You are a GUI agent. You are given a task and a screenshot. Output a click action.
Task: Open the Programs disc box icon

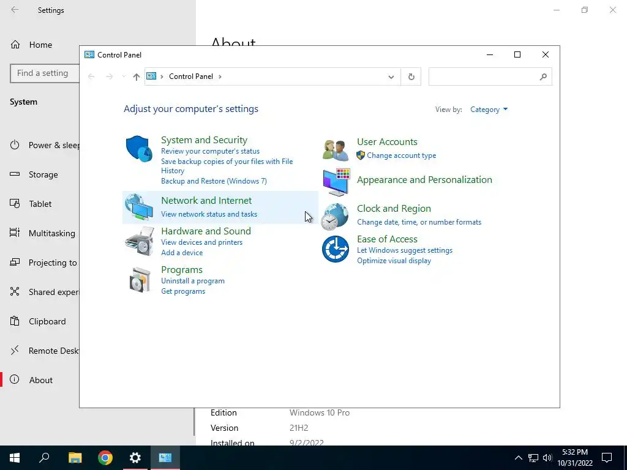(140, 280)
